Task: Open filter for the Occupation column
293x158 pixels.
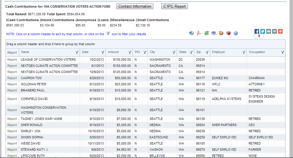Action: pyautogui.click(x=282, y=52)
